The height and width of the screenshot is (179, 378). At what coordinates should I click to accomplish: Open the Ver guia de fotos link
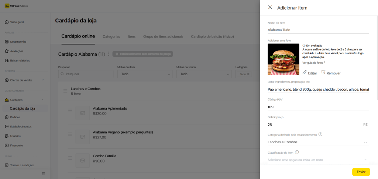314,63
